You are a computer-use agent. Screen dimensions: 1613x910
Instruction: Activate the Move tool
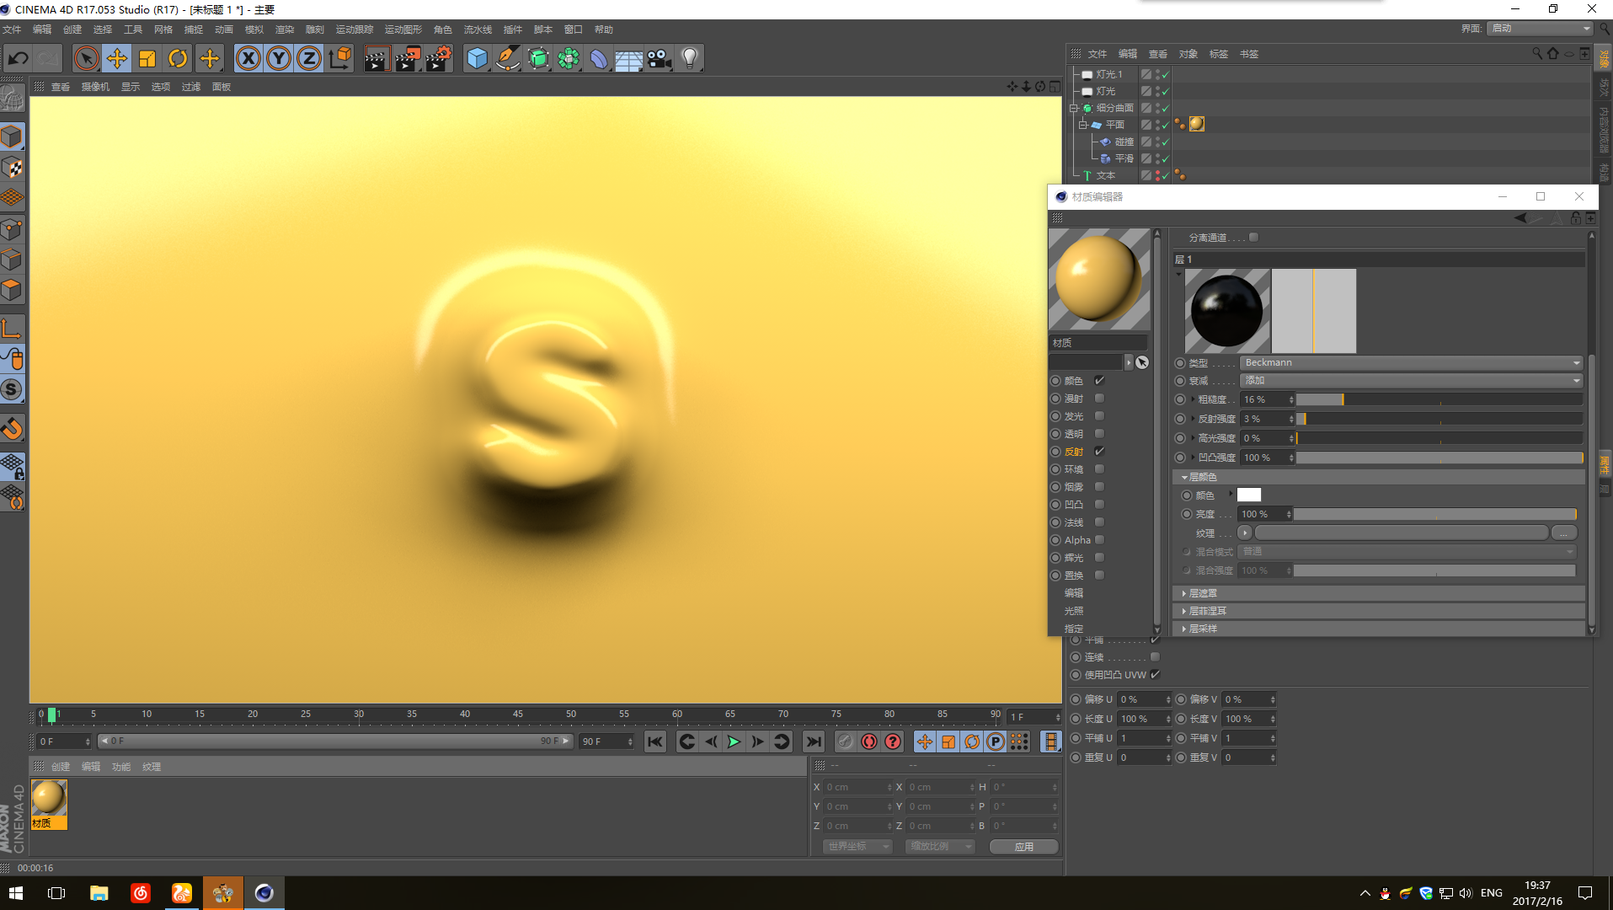coord(116,58)
